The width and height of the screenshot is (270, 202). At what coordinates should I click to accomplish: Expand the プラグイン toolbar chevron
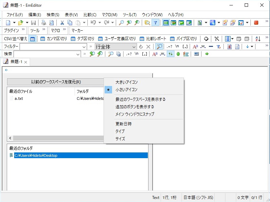tap(23, 29)
